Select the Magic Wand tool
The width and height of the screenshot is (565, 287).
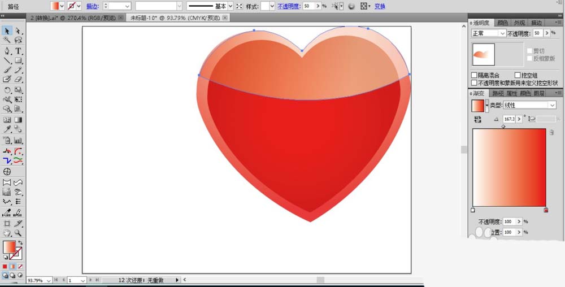tap(7, 40)
